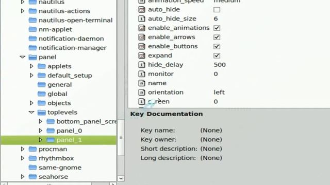Enable the auto_hide checkbox
The image size is (330, 185).
217,10
